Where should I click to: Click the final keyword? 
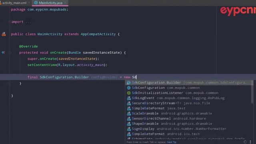pos(32,77)
